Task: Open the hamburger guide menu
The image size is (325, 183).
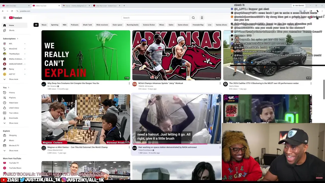Action: click(x=4, y=18)
